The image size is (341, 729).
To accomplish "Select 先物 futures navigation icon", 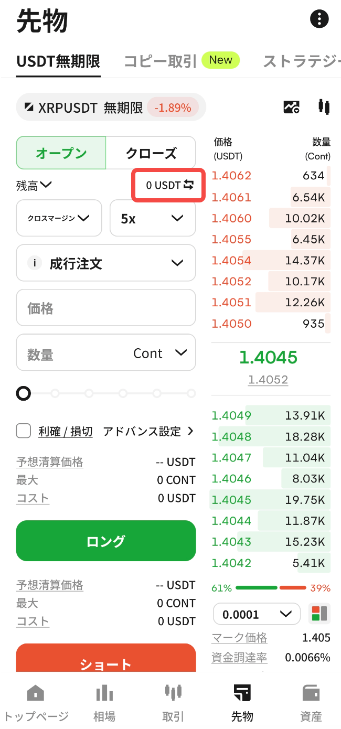I will [242, 693].
